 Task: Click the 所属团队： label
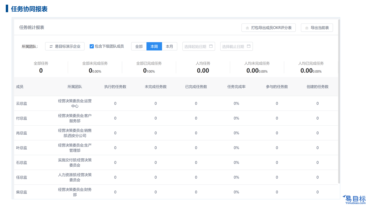[x=30, y=46]
